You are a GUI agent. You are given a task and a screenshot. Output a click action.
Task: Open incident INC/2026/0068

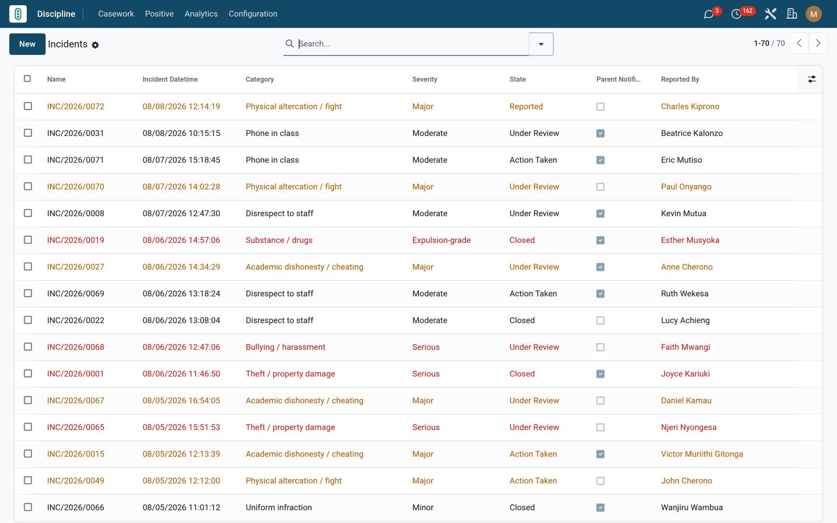tap(75, 347)
